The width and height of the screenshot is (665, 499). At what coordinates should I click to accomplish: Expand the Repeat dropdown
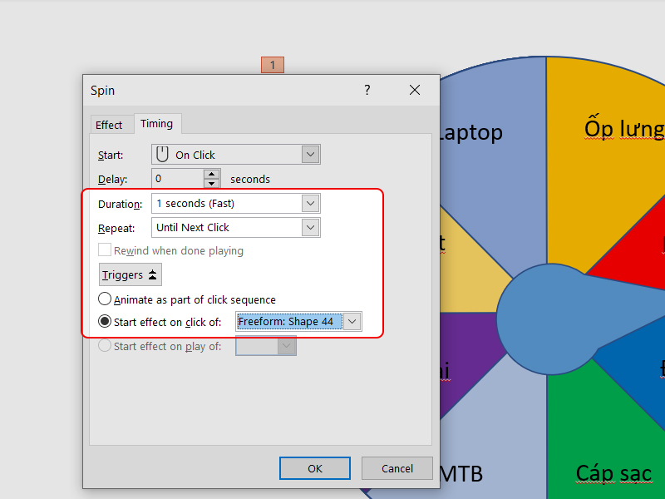pos(311,227)
